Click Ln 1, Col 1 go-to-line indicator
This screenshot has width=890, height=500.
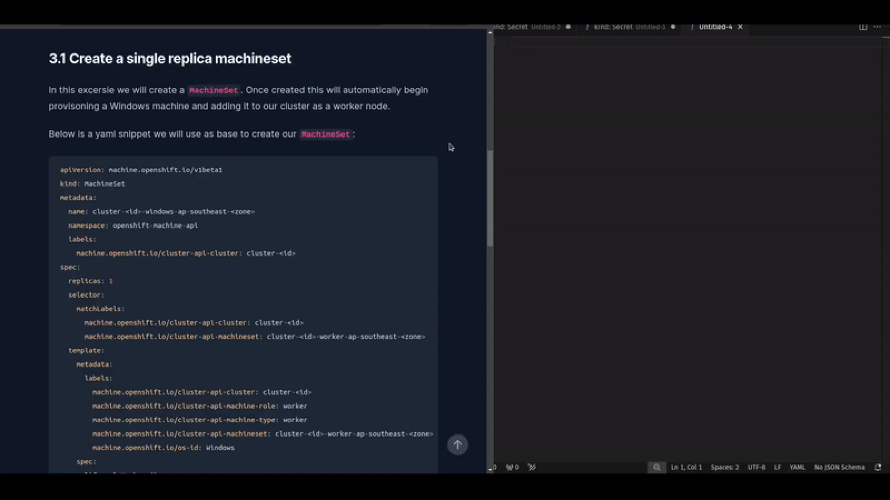tap(686, 467)
